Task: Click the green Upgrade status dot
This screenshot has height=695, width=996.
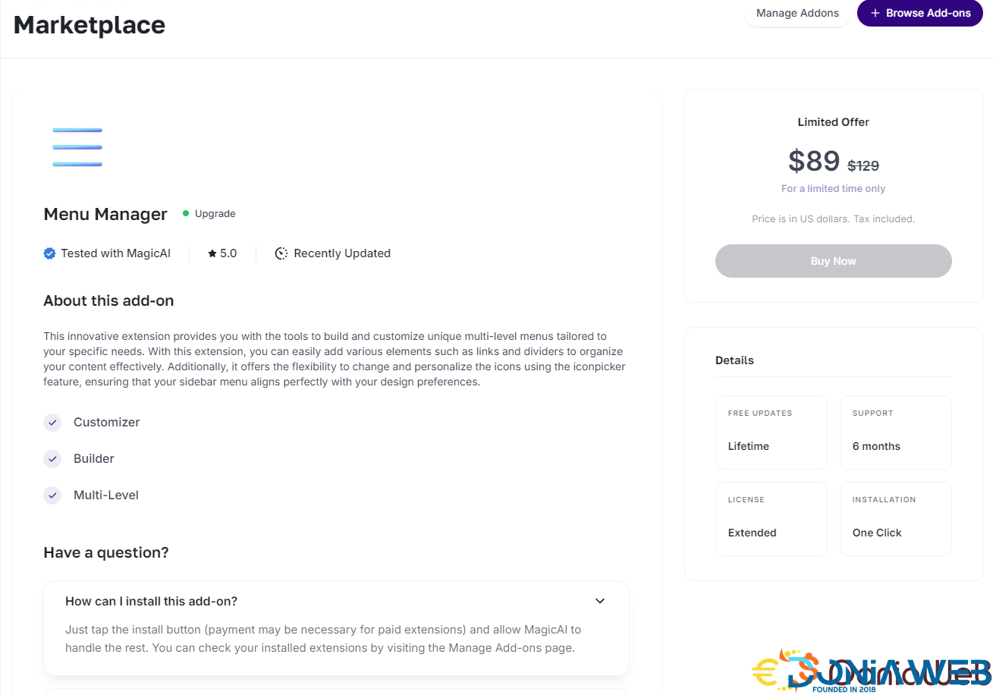Action: click(x=186, y=214)
